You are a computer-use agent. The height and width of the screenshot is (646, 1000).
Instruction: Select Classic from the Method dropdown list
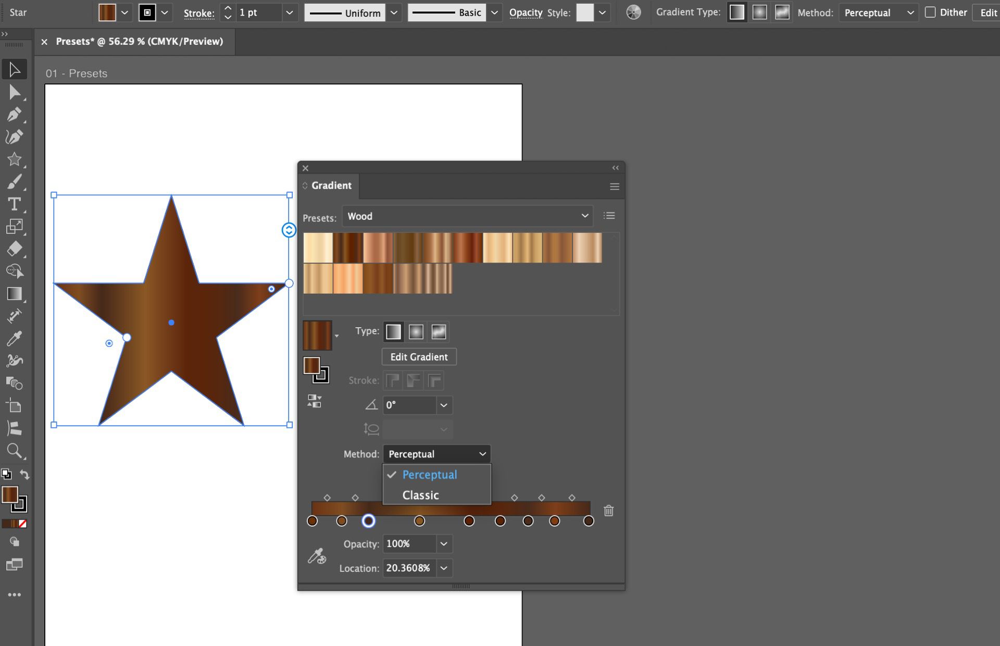pyautogui.click(x=419, y=495)
